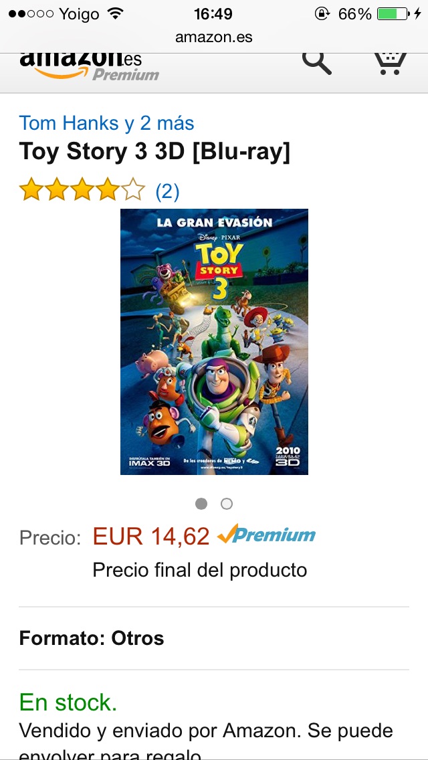Tap the rotation lock status icon

pos(322,13)
